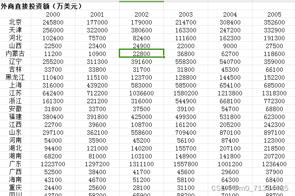Select cell 29600 in the 广西 row
Image resolution: width=295 pixels, height=196 pixels.
click(x=230, y=172)
